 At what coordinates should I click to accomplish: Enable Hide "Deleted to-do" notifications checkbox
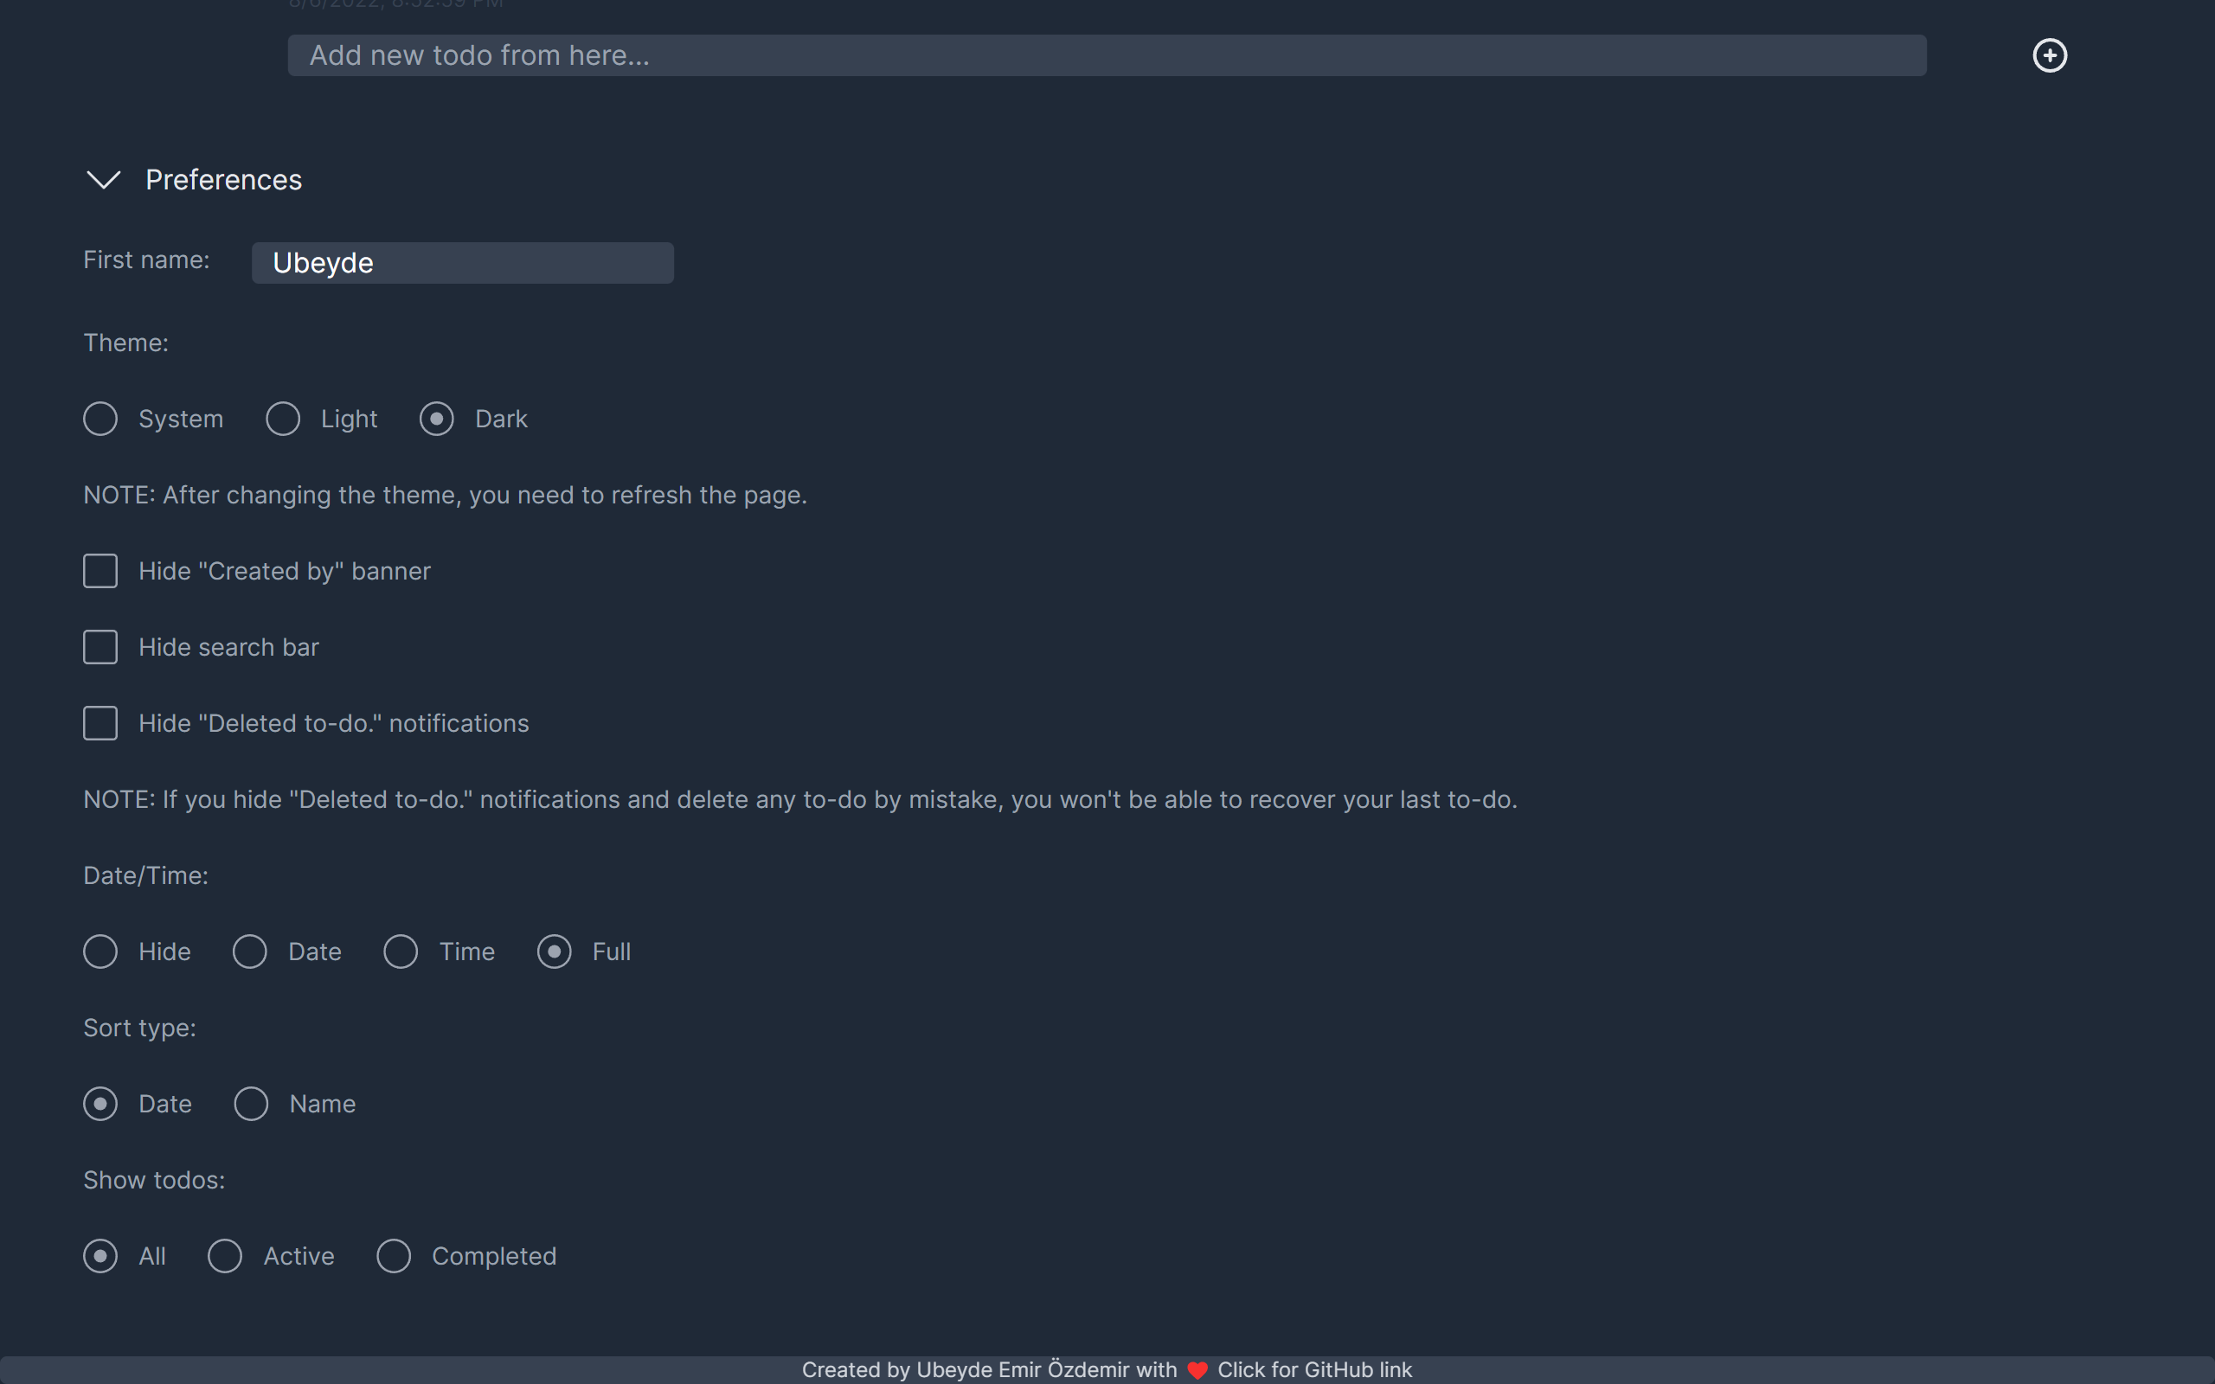coord(99,722)
